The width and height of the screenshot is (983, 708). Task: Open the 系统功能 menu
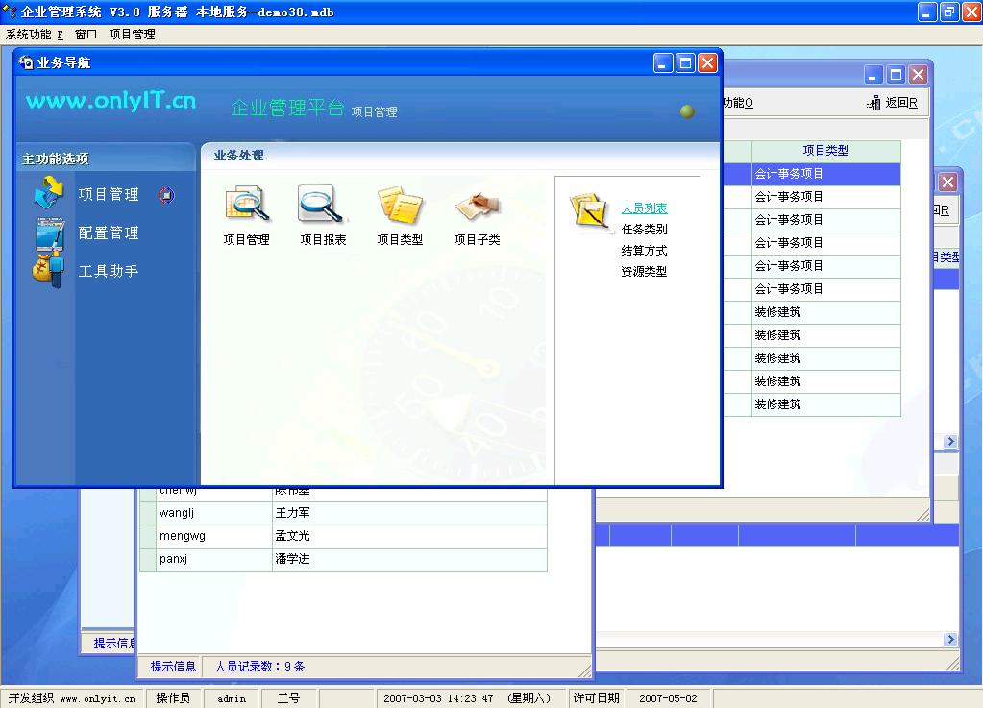pyautogui.click(x=34, y=34)
